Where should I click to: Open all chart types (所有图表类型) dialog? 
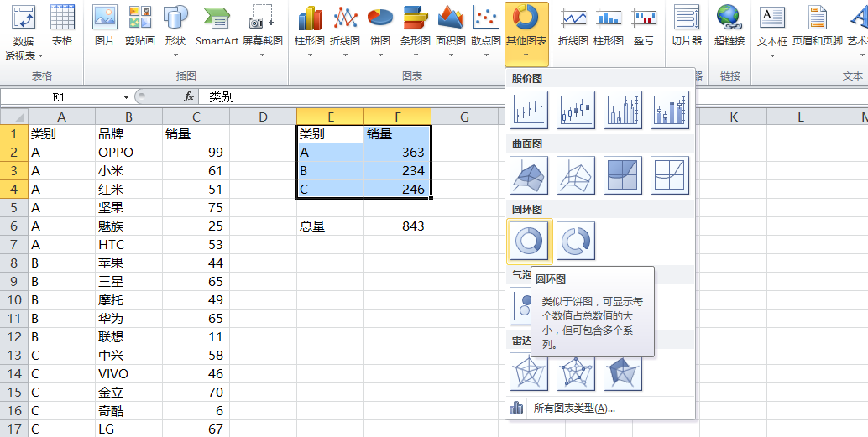(600, 408)
